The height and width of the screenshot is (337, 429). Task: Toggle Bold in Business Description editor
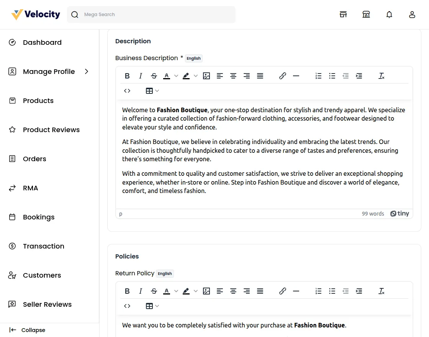(127, 76)
